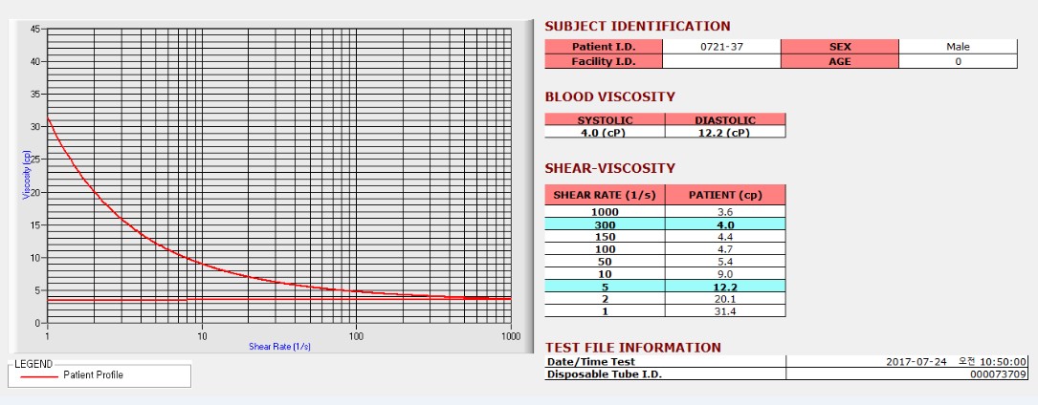Select the viscosity value 20.1

coord(725,299)
